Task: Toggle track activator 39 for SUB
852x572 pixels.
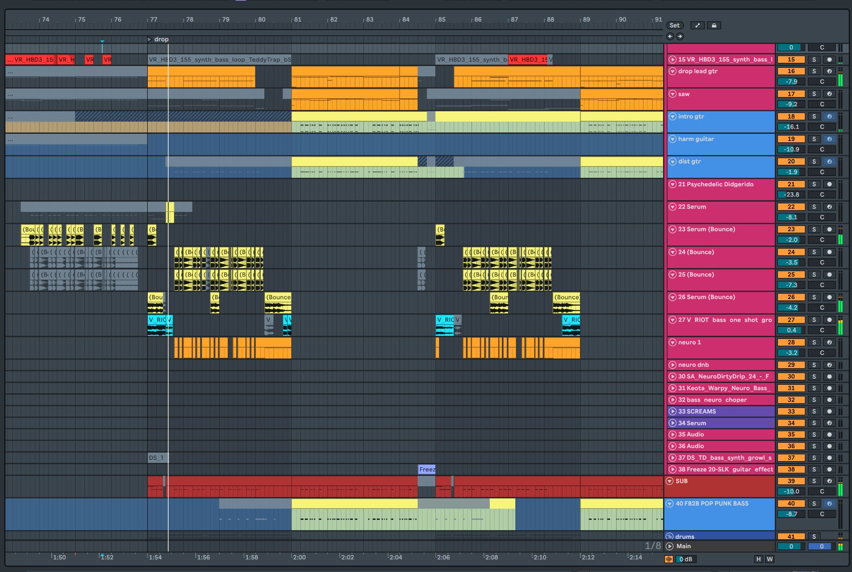Action: point(791,481)
